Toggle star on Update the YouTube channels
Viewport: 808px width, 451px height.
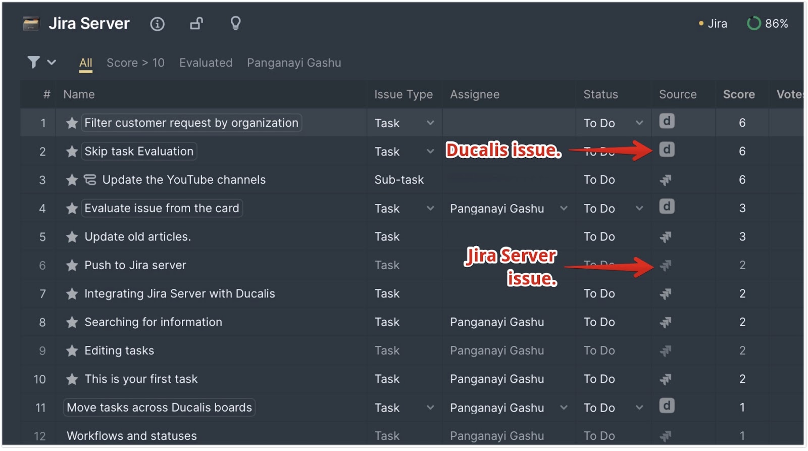coord(72,180)
